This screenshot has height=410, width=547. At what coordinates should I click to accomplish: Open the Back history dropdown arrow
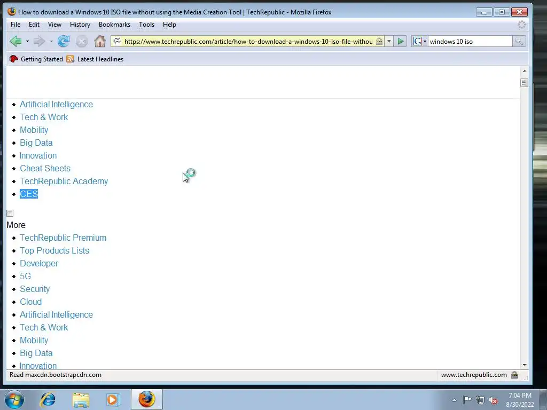click(x=27, y=42)
